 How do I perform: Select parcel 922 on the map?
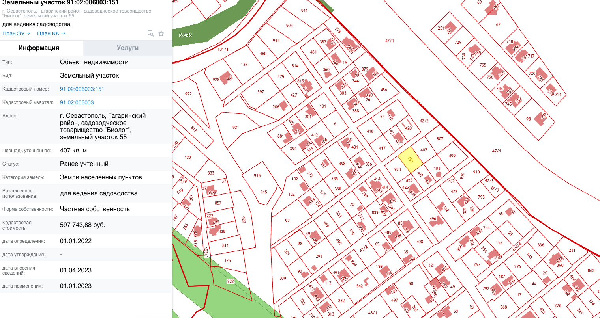coord(188,94)
